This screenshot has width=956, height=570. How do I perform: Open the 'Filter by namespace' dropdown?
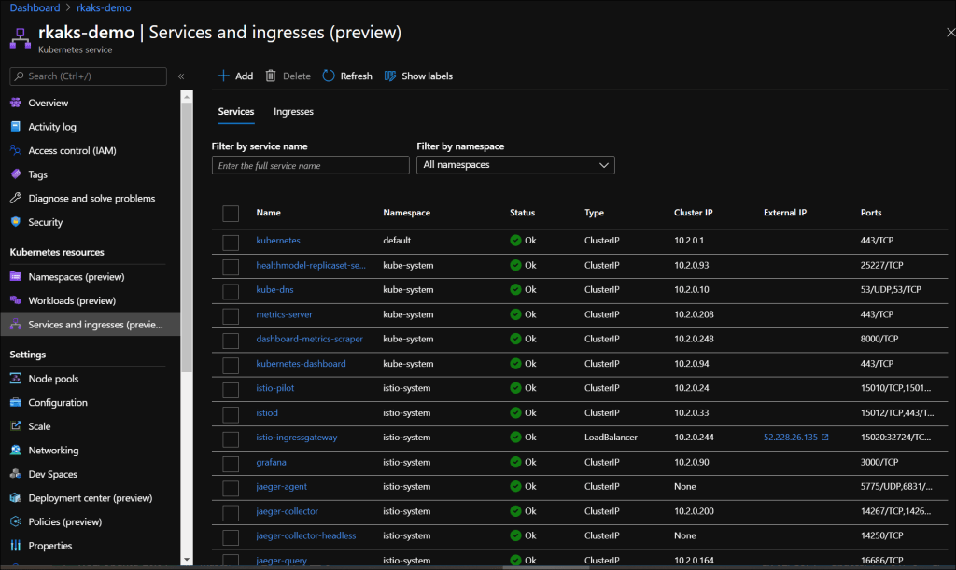coord(515,164)
